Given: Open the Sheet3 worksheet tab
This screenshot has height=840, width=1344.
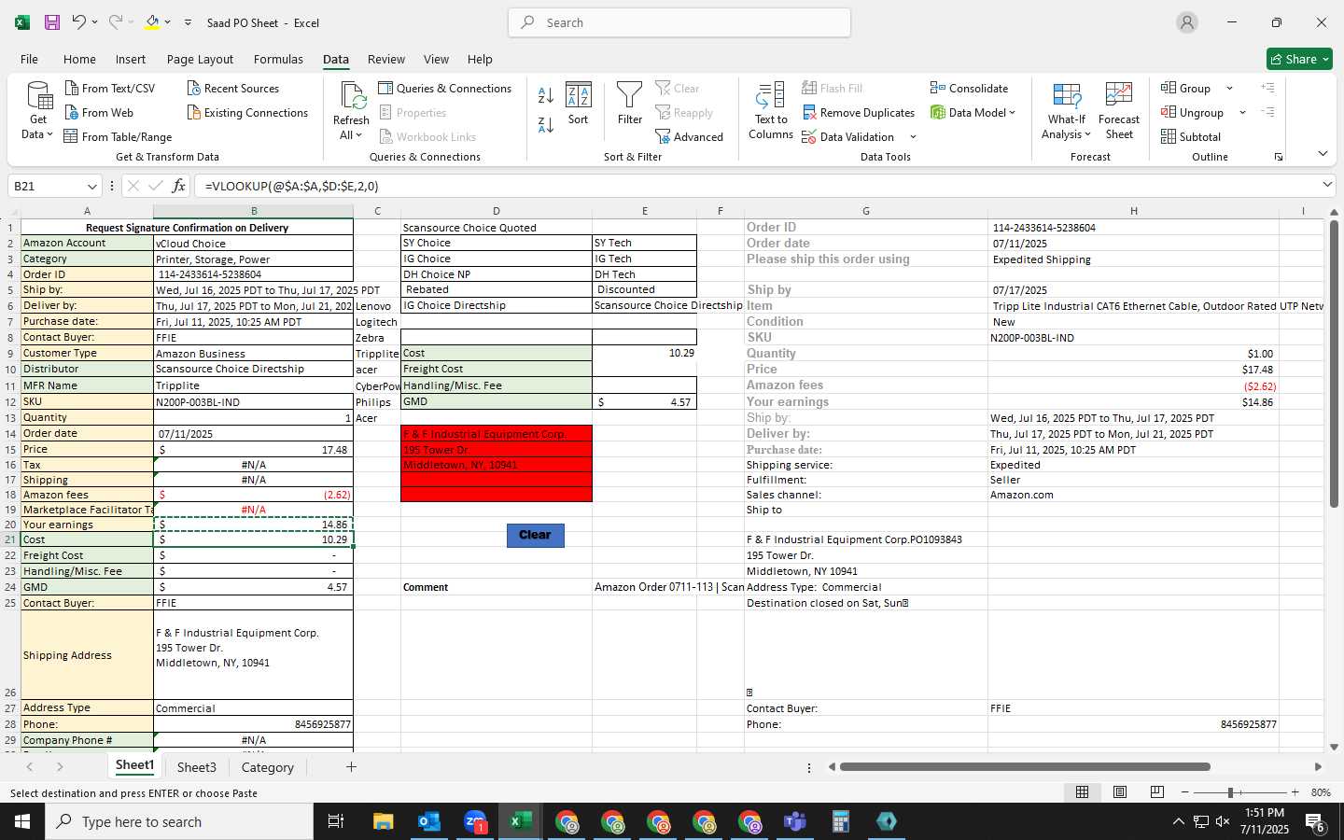Looking at the screenshot, I should point(197,767).
